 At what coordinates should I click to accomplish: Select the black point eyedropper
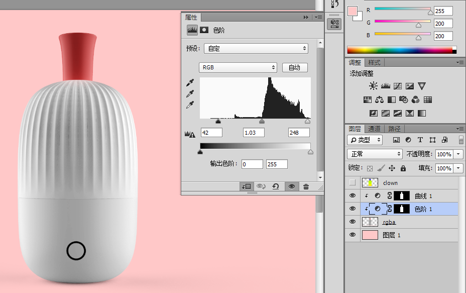click(x=190, y=83)
